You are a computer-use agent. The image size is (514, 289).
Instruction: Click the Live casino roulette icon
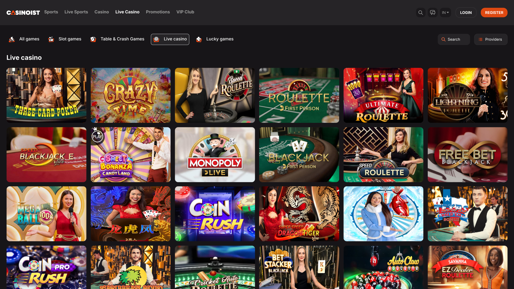pyautogui.click(x=157, y=39)
